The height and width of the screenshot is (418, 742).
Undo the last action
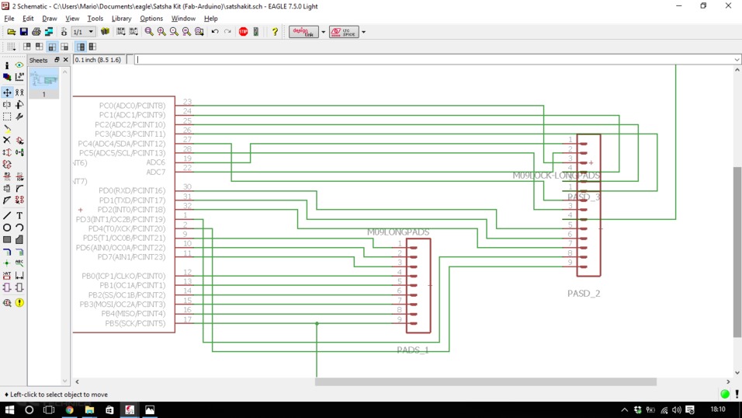(215, 32)
